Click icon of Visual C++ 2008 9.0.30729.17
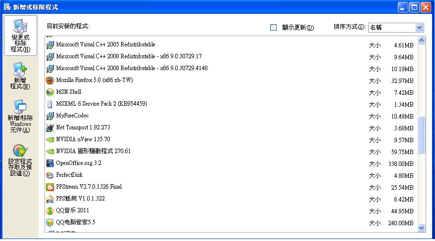The image size is (435, 241). click(x=50, y=56)
